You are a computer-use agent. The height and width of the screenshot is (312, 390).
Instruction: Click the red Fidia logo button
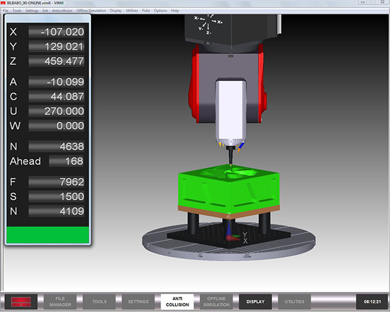tap(21, 301)
